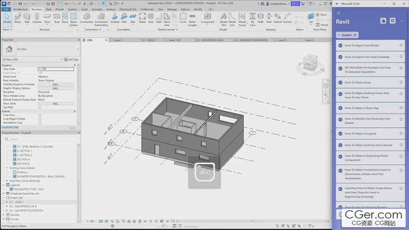Toggle the Annotation Crop checkbox
Viewport: 409px width, 230px height.
[x=40, y=123]
